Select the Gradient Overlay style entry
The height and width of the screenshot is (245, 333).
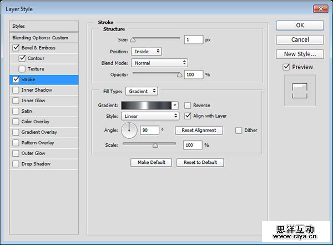[x=39, y=132]
